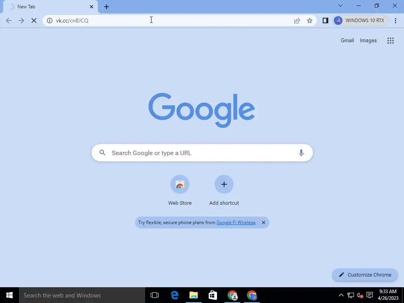Click the muted volume tray icon

pyautogui.click(x=360, y=295)
